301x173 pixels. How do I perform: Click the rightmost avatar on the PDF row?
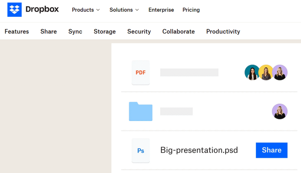pyautogui.click(x=280, y=72)
